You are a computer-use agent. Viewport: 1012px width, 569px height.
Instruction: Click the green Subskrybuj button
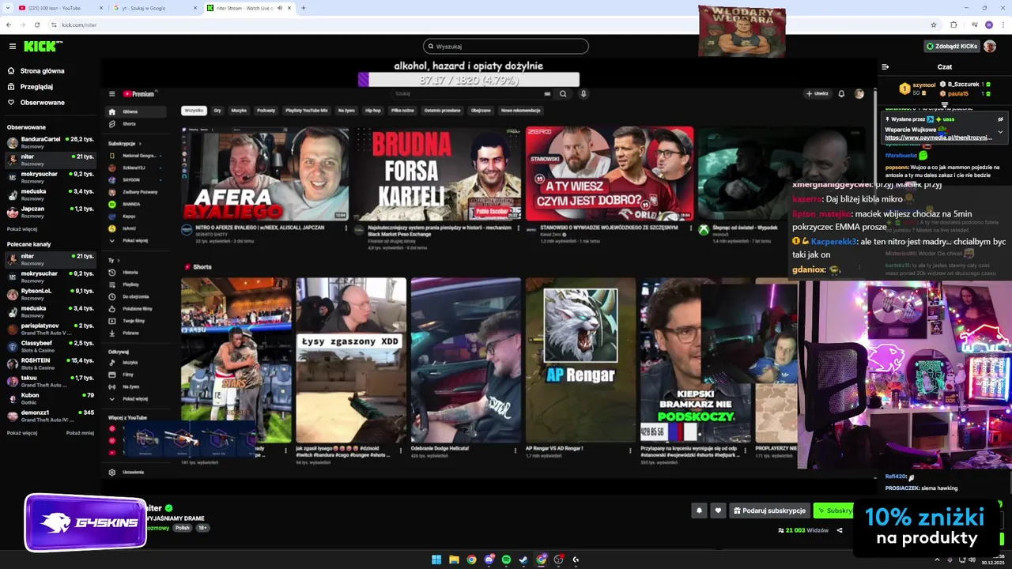[x=835, y=511]
